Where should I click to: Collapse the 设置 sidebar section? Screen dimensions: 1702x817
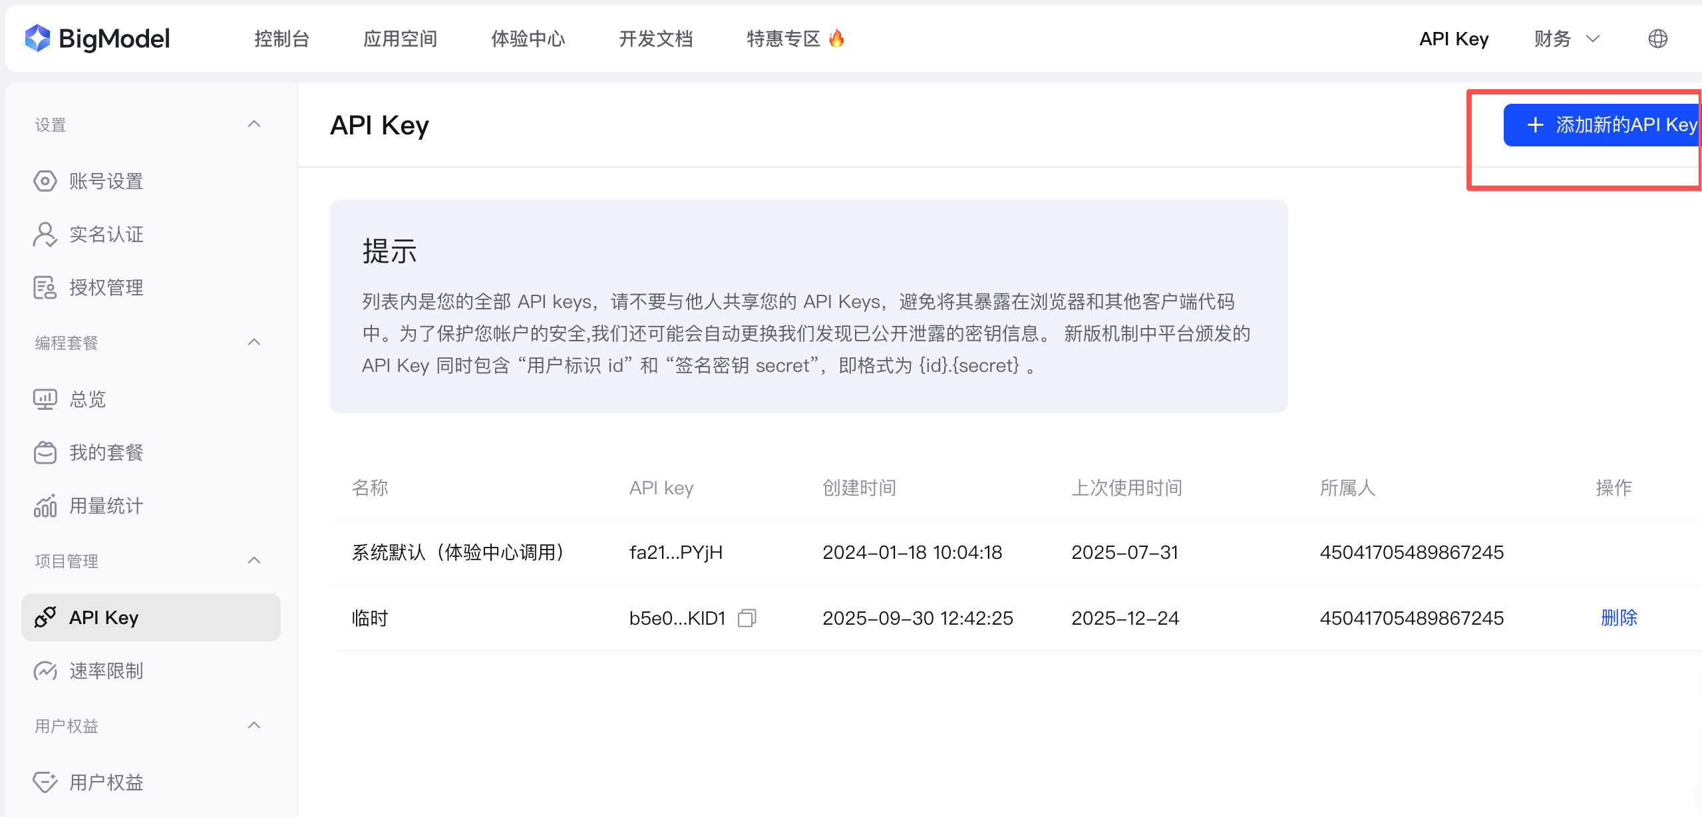(x=254, y=124)
